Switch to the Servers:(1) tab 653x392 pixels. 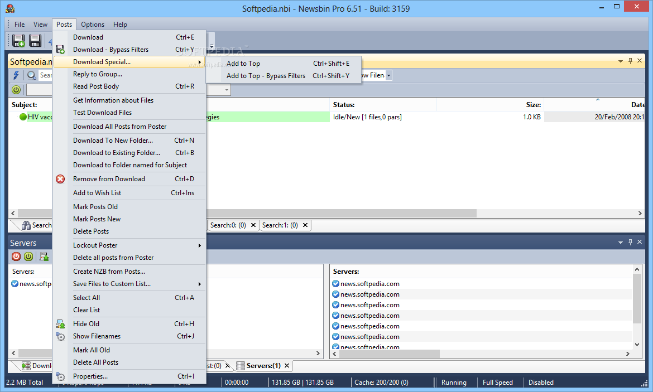pos(263,366)
